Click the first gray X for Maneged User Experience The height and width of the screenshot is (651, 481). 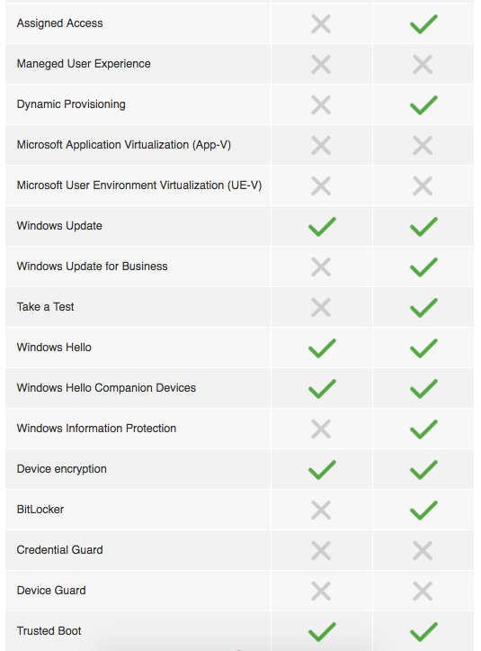321,64
